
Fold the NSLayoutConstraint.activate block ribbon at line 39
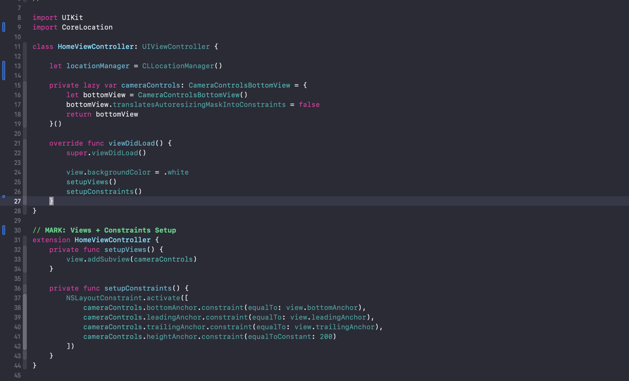coord(25,317)
